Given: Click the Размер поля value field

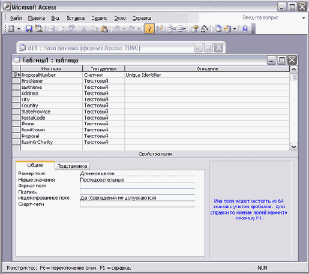Looking at the screenshot, I should pyautogui.click(x=137, y=173).
